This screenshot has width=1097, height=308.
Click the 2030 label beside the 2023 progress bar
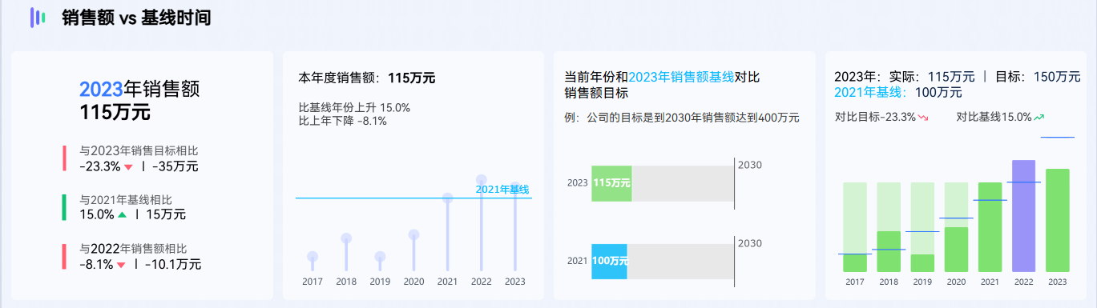point(749,165)
